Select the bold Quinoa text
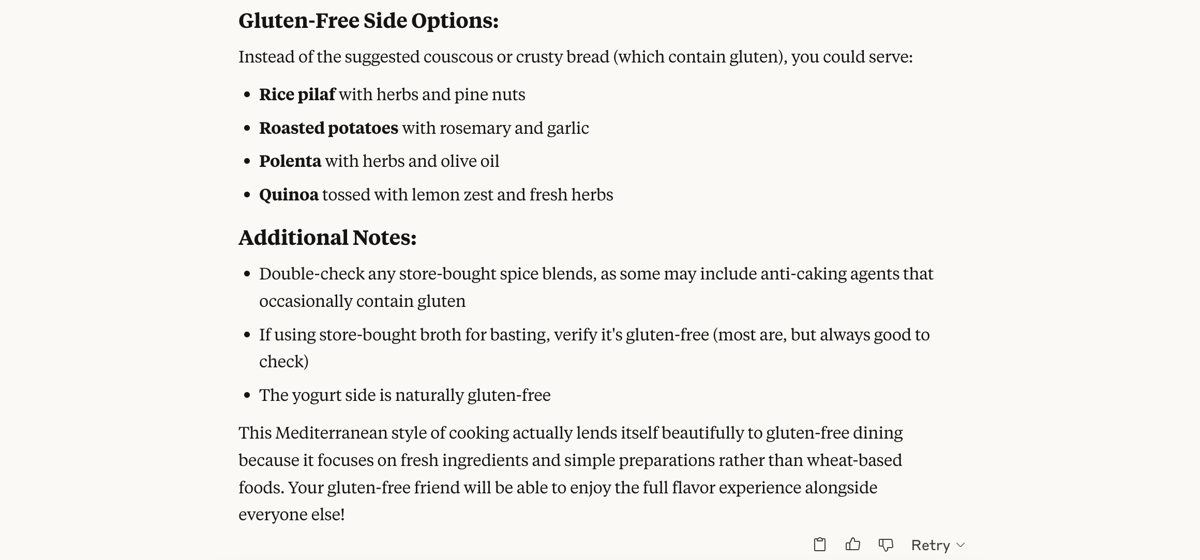The height and width of the screenshot is (560, 1200). 289,195
